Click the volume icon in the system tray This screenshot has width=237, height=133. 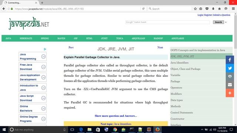tap(214, 130)
